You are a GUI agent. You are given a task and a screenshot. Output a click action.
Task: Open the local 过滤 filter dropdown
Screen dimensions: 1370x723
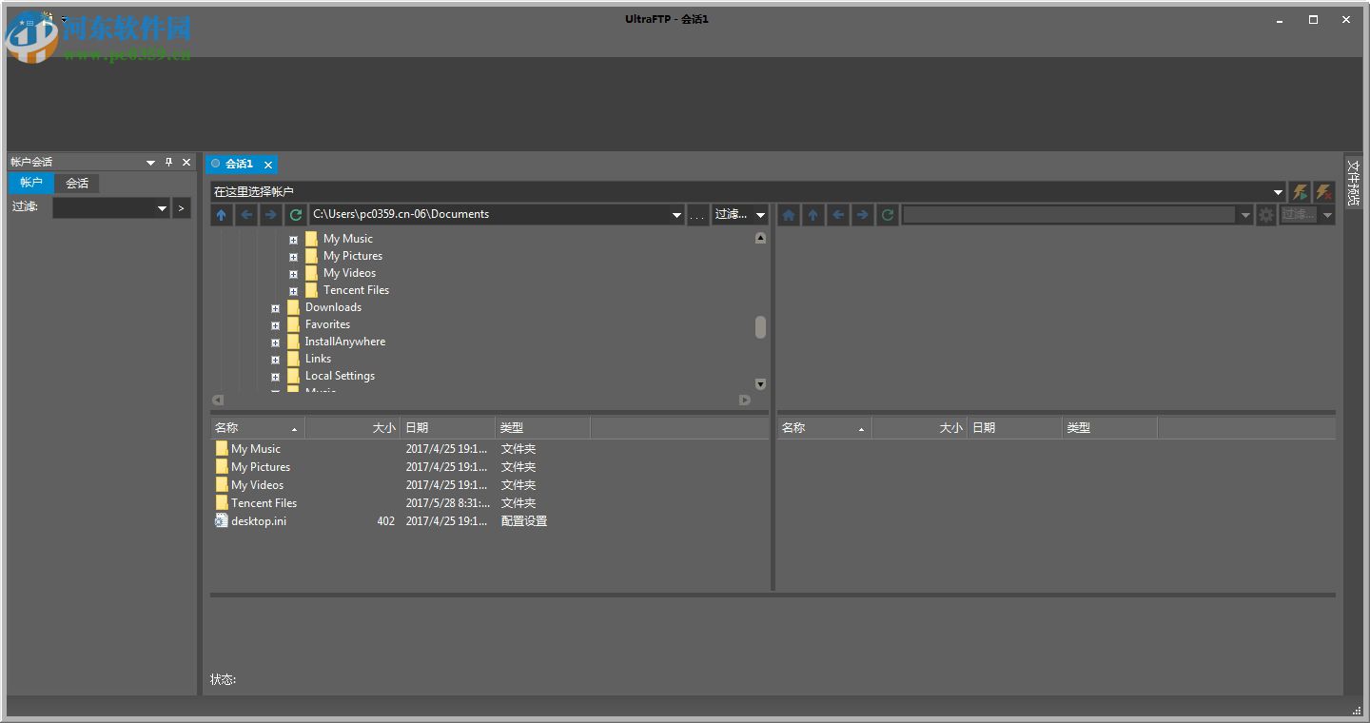(760, 215)
